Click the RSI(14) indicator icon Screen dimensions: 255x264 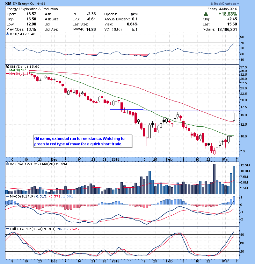[x=7, y=34]
